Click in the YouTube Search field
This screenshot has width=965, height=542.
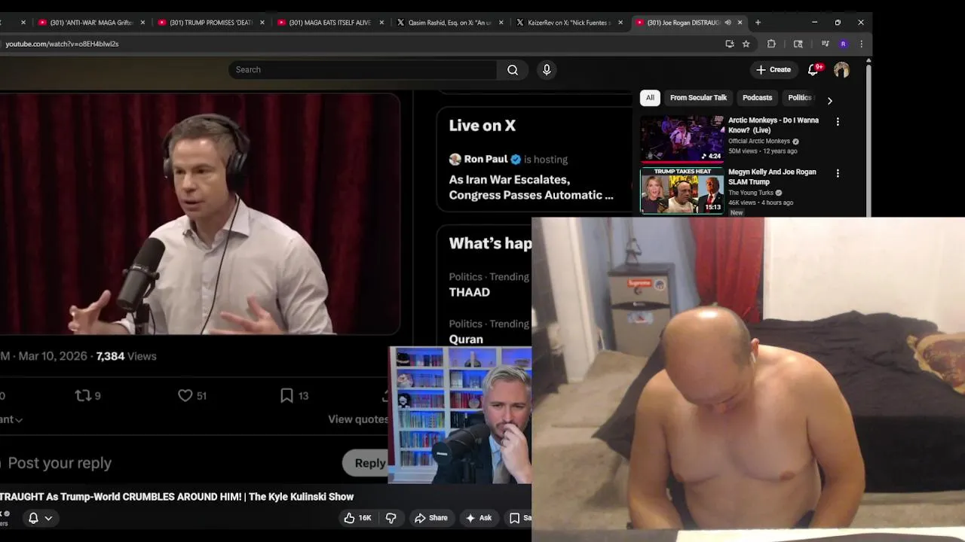pyautogui.click(x=363, y=70)
